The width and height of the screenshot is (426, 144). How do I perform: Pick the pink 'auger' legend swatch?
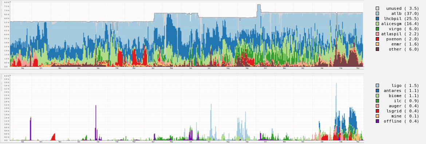(x=377, y=106)
